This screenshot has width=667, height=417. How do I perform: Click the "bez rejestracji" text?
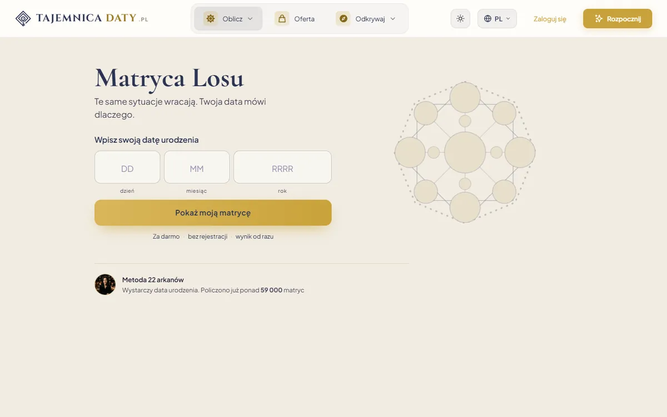click(x=207, y=236)
